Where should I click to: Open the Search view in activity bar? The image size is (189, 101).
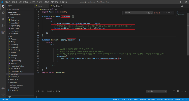coord(3,13)
